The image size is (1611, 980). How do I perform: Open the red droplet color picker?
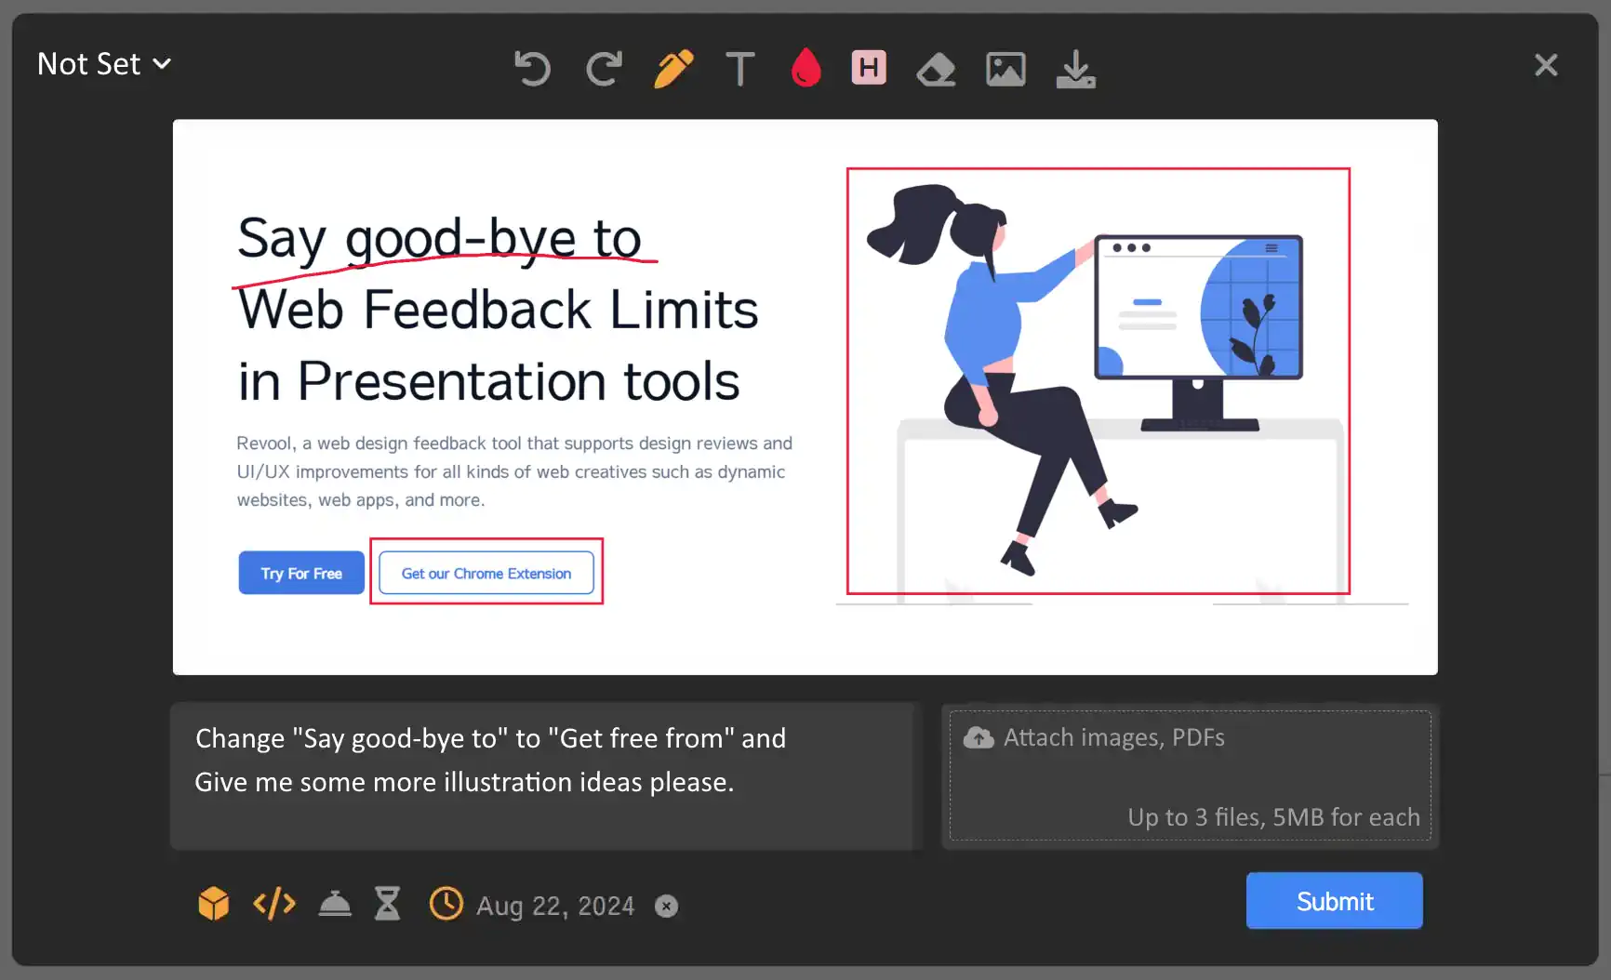[806, 68]
